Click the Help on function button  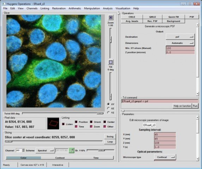182,106
